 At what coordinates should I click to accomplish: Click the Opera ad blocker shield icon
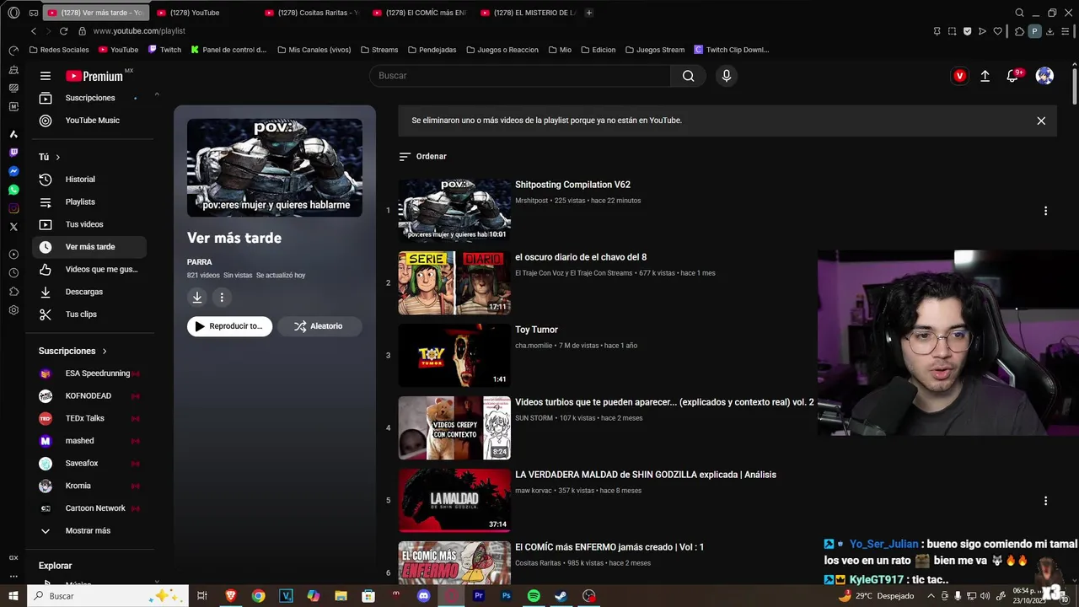tap(967, 31)
